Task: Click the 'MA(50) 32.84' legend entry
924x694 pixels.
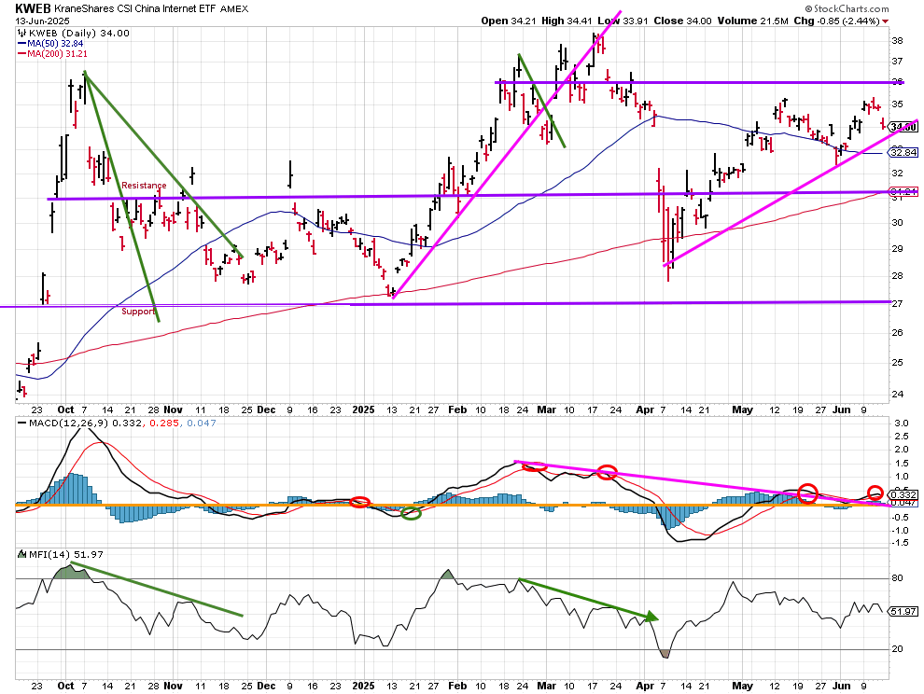Action: 55,44
